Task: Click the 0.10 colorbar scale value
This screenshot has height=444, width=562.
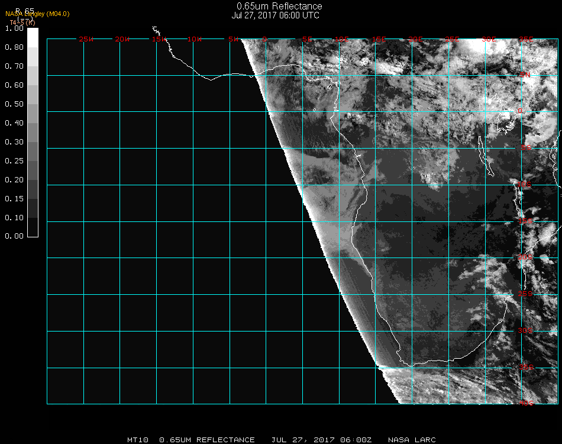Action: (x=14, y=218)
